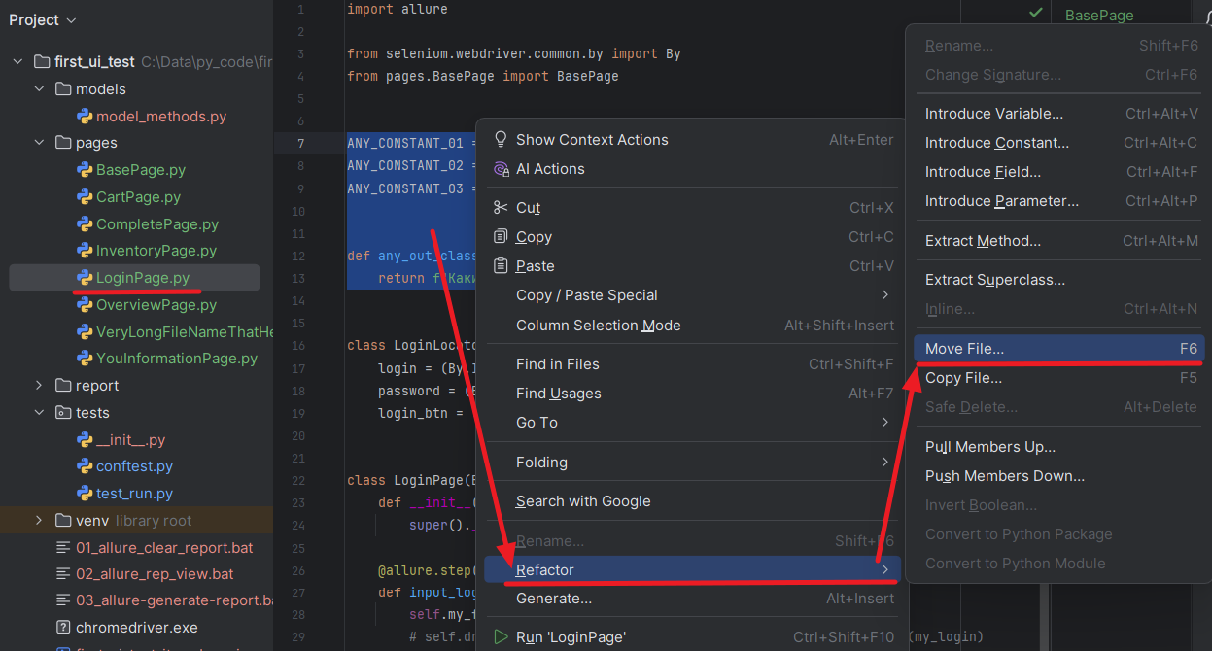Image resolution: width=1212 pixels, height=651 pixels.
Task: Open Find in Files from context menu
Action: click(x=557, y=364)
